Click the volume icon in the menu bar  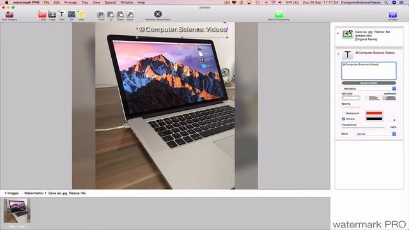280,3
